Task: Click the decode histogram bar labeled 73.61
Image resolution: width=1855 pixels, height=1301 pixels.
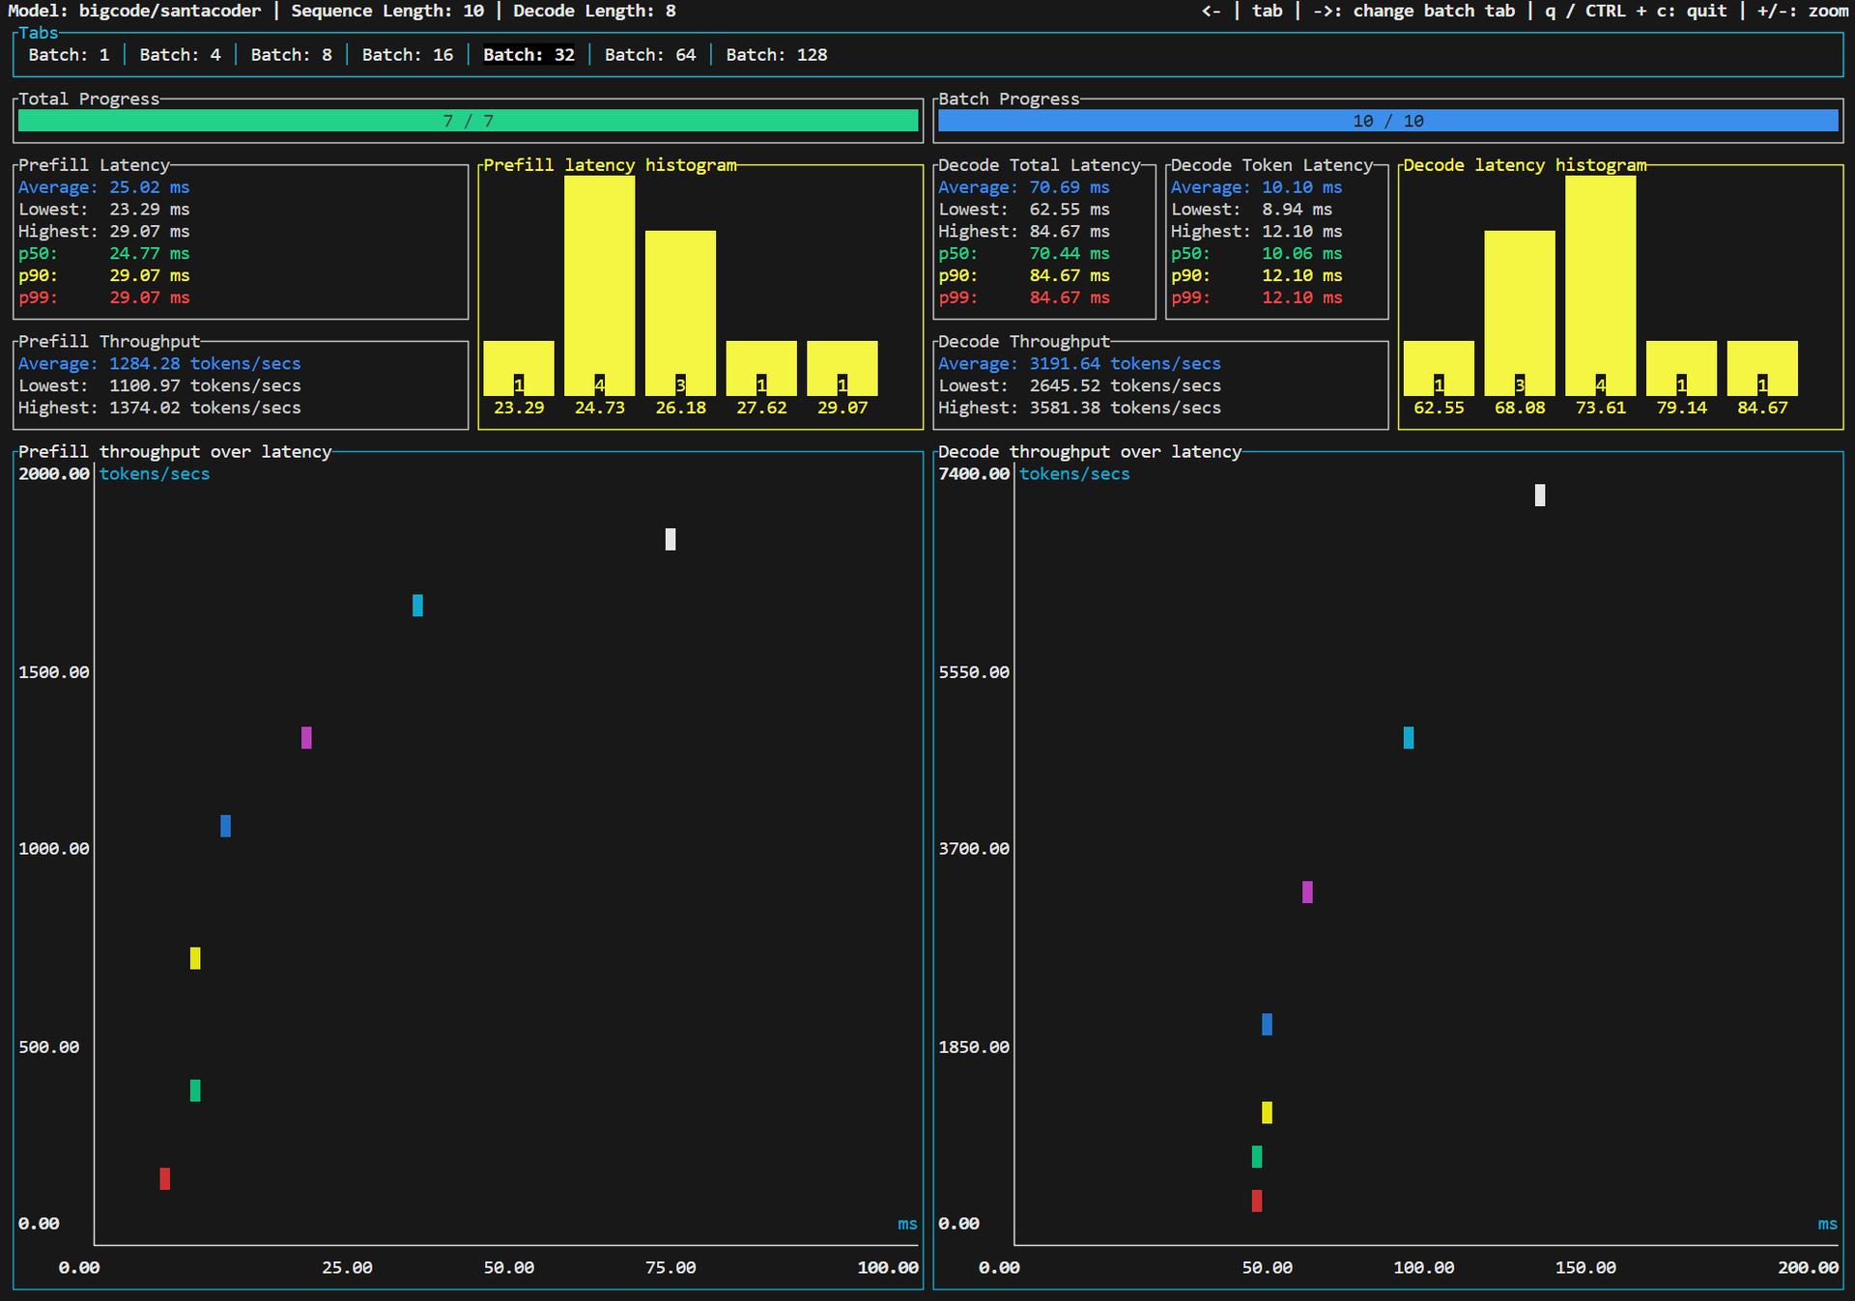Action: point(1601,286)
